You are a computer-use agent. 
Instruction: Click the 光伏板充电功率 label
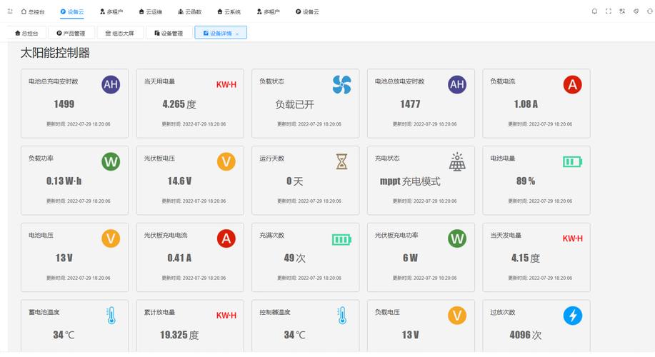[396, 236]
